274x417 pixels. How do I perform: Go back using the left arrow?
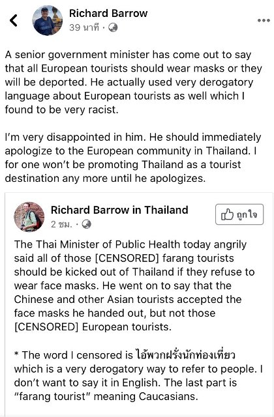coord(14,20)
